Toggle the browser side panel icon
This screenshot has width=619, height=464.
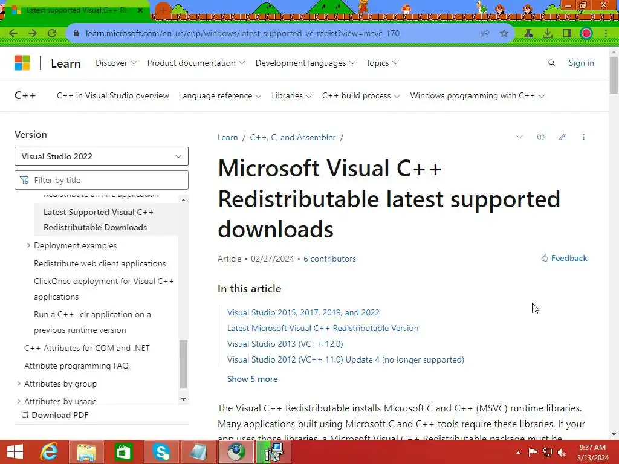567,34
